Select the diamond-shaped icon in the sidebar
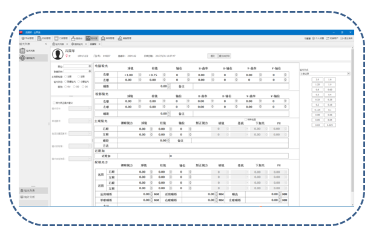Viewport: 373px width, 234px height. click(x=22, y=58)
